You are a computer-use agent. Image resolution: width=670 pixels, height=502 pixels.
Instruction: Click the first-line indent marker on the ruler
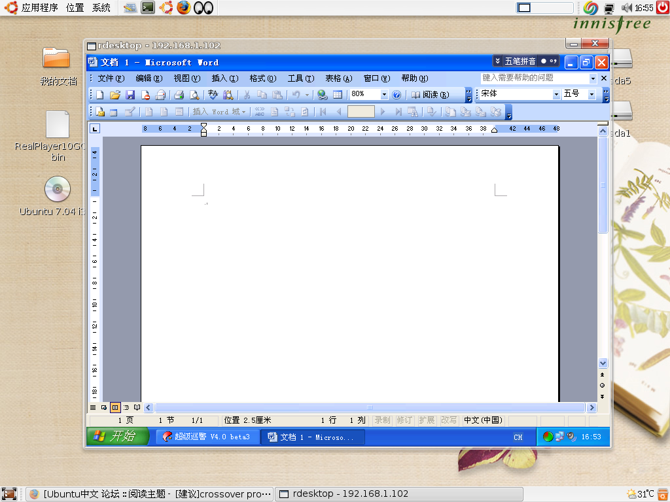point(204,126)
